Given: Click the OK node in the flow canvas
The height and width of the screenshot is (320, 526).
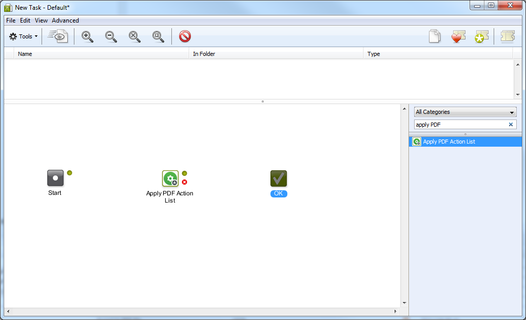Looking at the screenshot, I should (x=279, y=178).
